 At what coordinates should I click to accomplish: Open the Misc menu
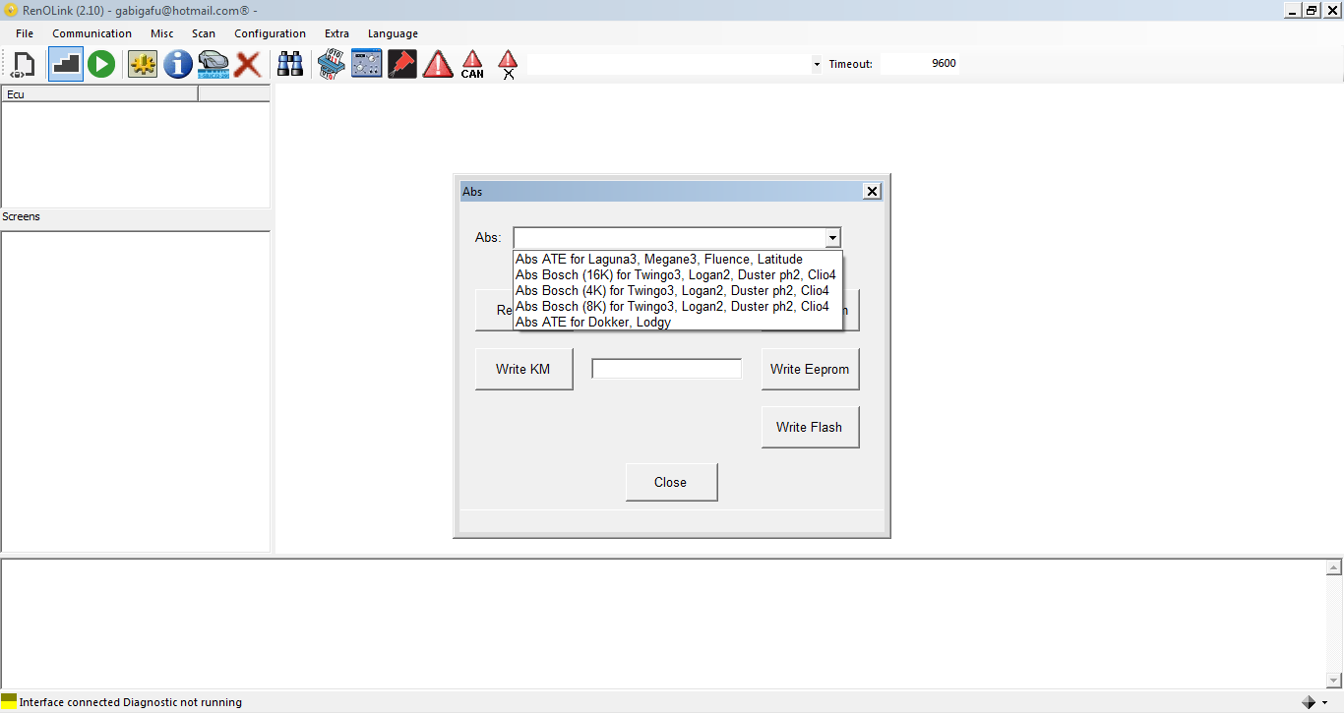161,33
